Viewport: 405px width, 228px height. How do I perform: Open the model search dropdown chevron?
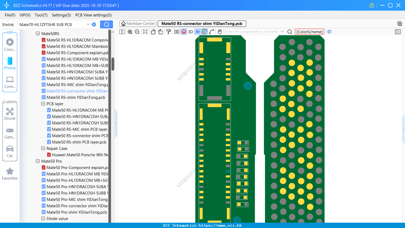point(88,24)
